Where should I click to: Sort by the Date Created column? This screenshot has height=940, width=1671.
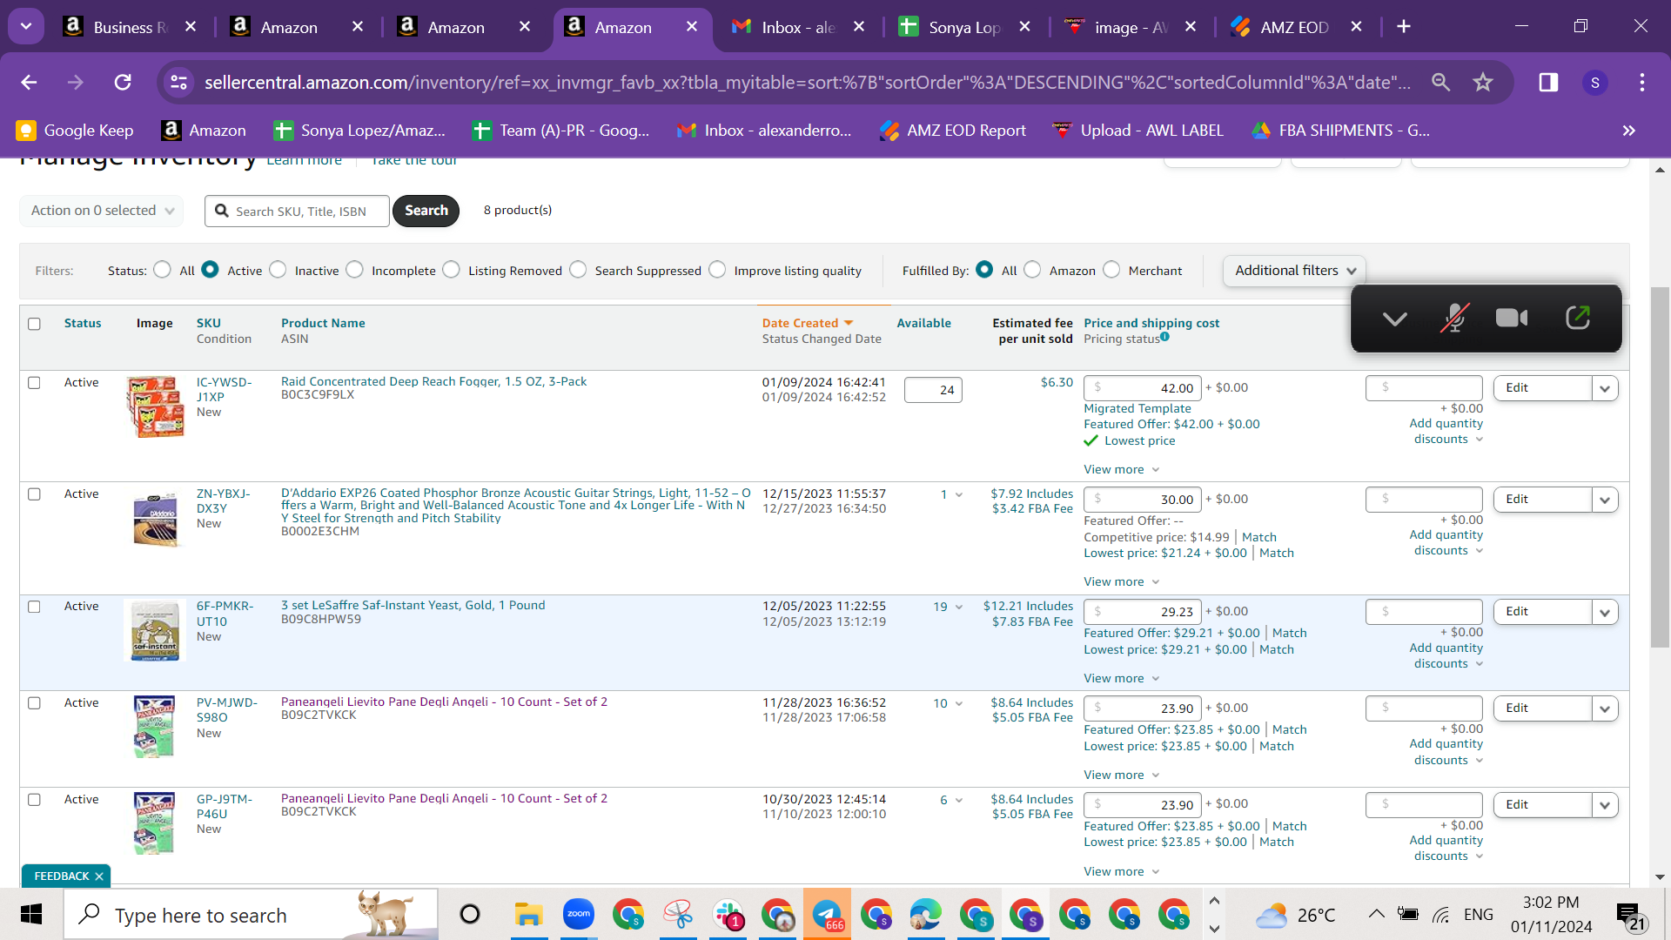(x=800, y=323)
